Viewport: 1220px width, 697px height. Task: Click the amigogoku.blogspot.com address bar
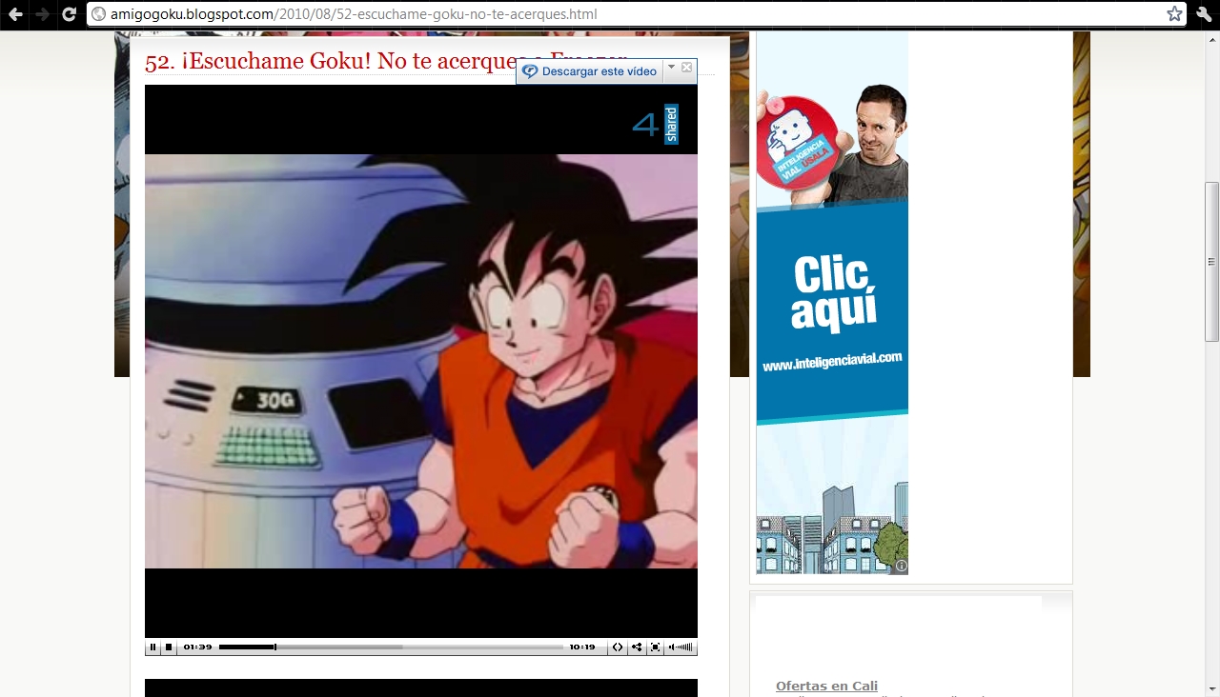click(637, 14)
